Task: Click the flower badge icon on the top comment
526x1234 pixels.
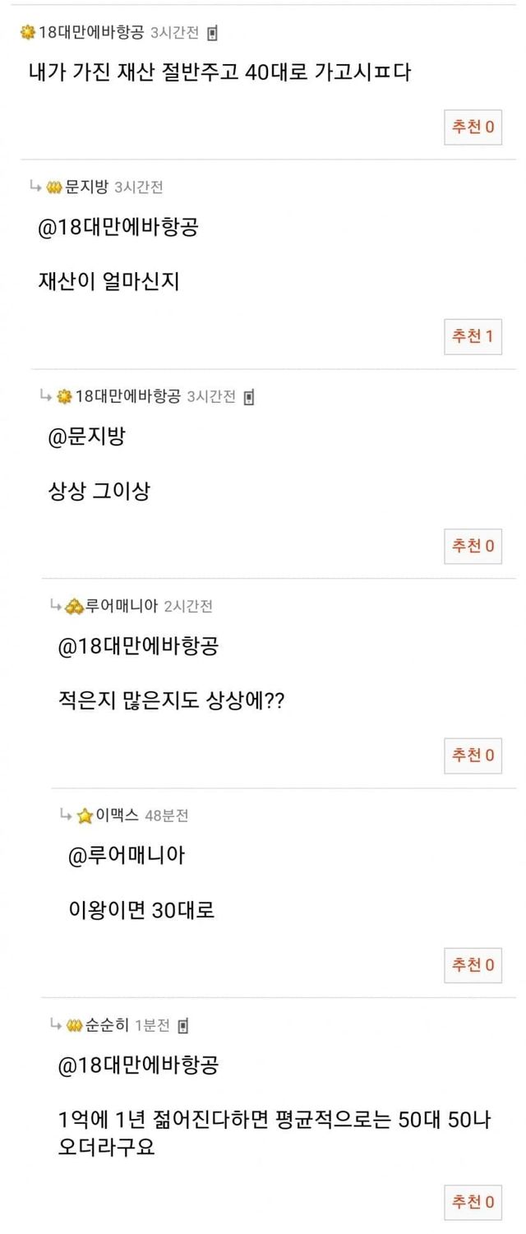Action: pyautogui.click(x=28, y=33)
